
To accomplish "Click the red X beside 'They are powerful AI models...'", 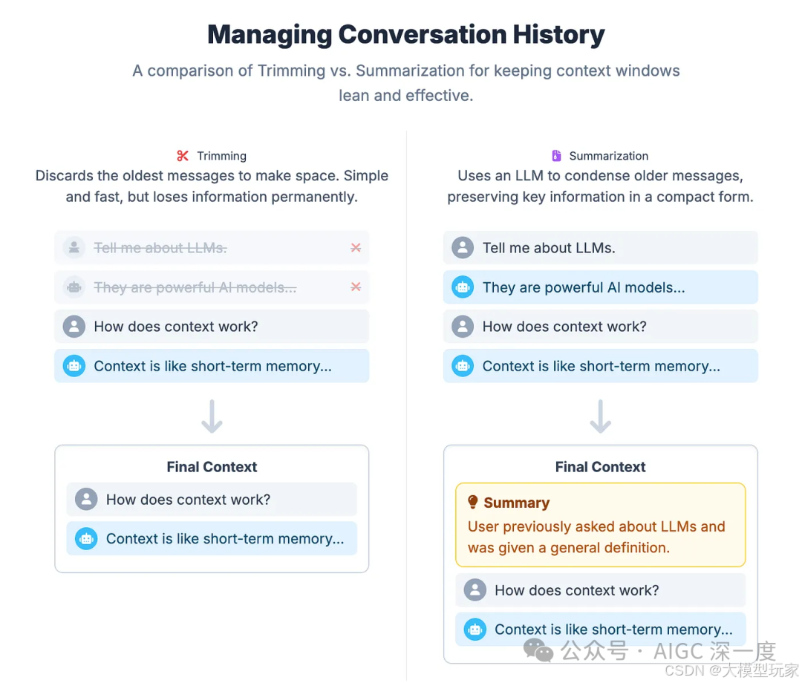I will (356, 287).
